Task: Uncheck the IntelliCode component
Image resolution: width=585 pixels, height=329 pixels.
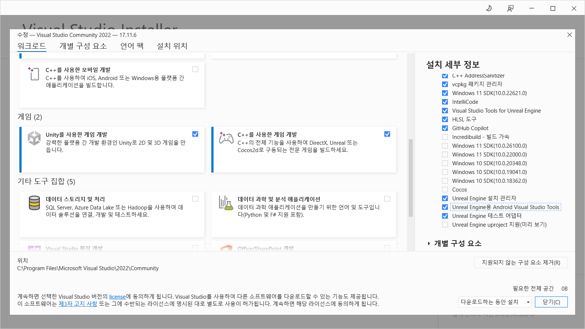Action: [x=445, y=102]
